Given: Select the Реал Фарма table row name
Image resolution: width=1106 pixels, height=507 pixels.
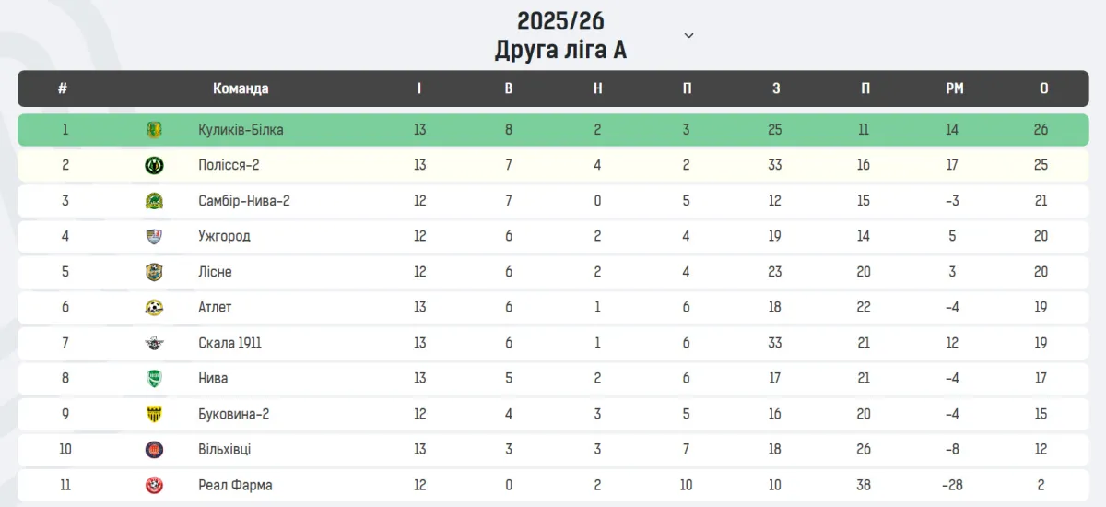Looking at the screenshot, I should [x=235, y=485].
